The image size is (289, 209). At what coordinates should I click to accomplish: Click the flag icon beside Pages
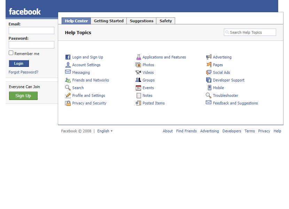209,64
